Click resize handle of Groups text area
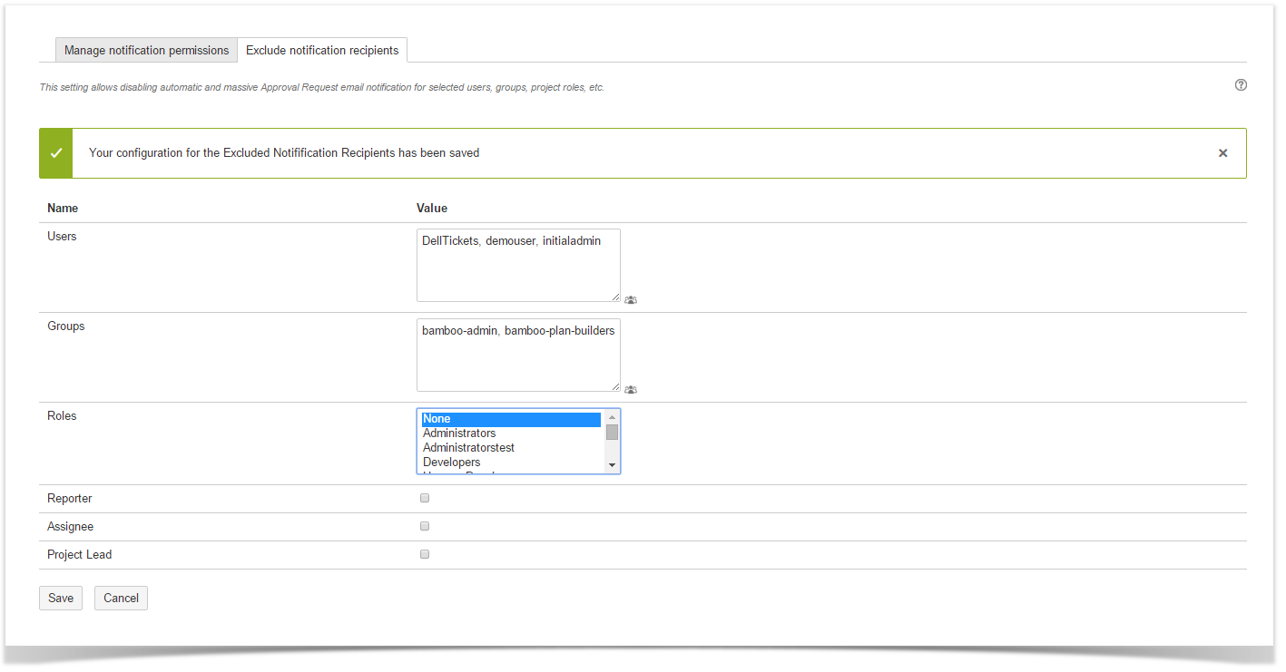 coord(615,386)
